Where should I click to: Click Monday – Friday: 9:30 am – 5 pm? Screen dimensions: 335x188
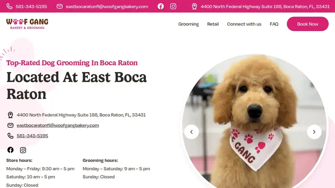point(40,169)
